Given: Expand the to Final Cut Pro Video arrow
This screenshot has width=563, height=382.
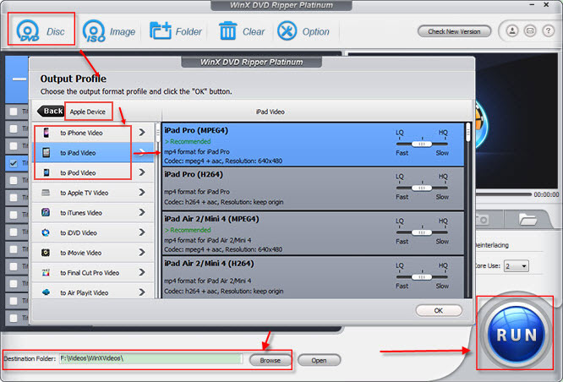Looking at the screenshot, I should coord(142,272).
